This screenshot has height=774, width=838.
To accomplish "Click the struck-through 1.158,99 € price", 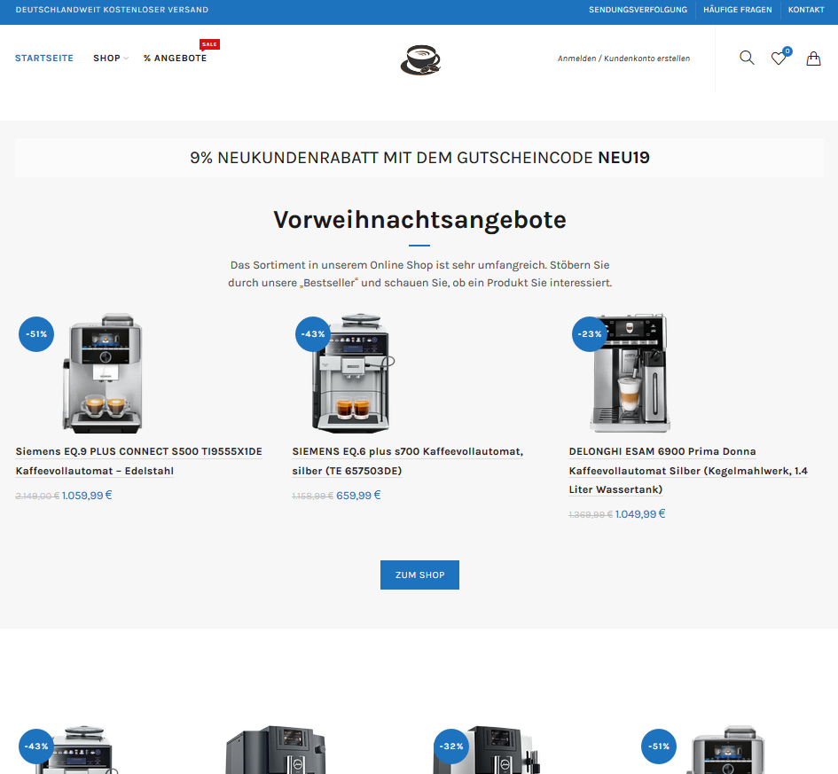I will [313, 496].
